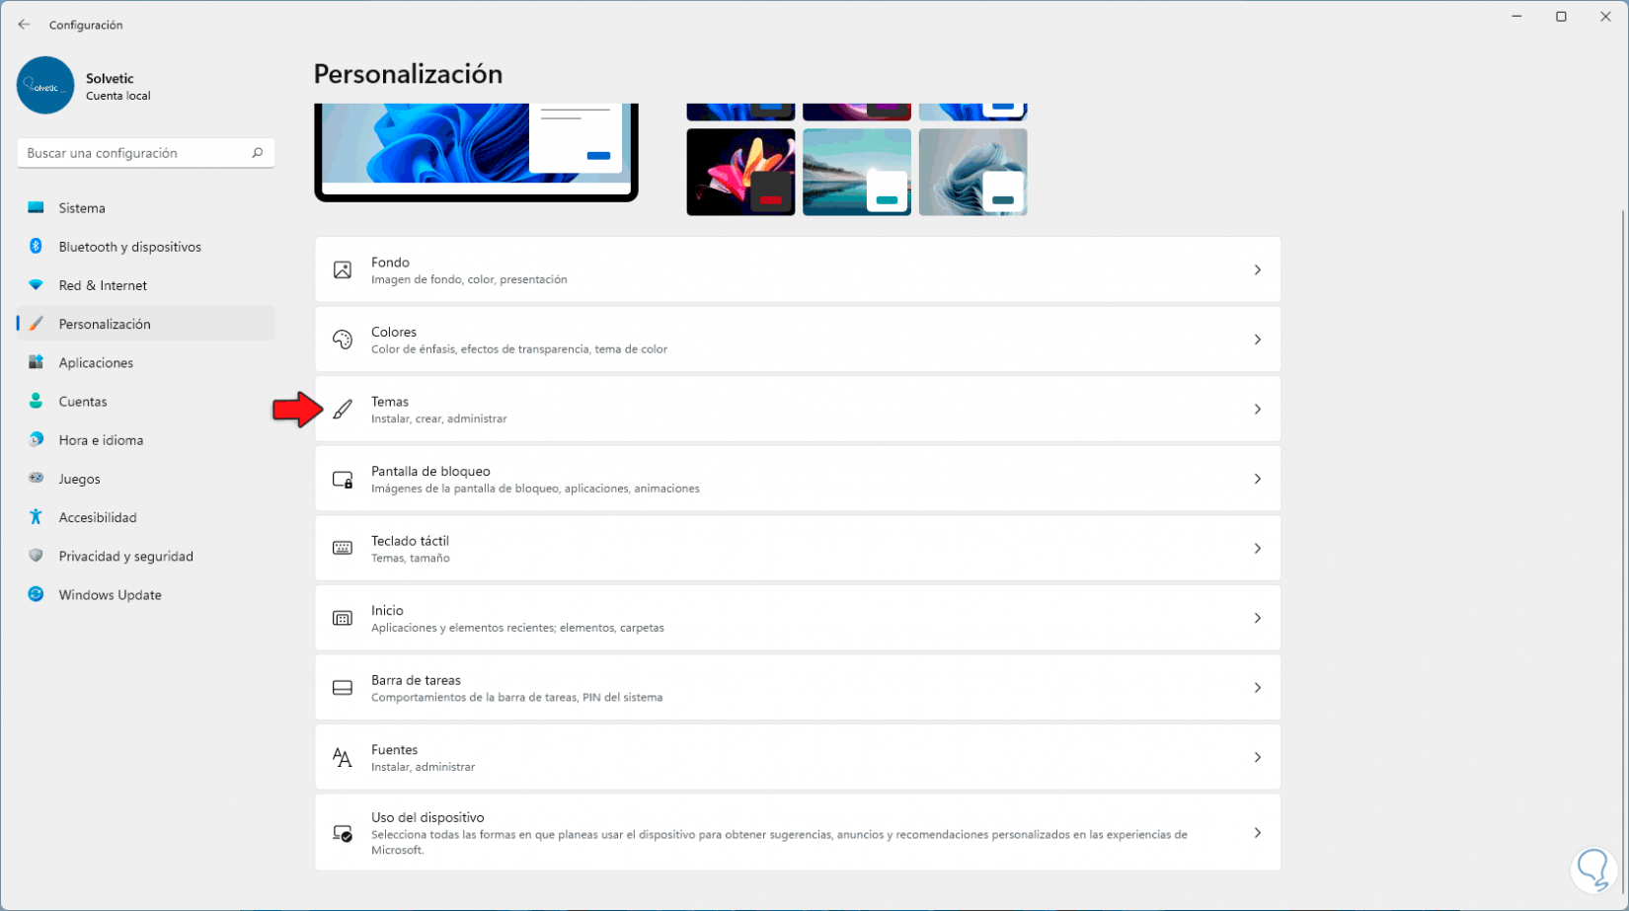The image size is (1629, 911).
Task: Click the Bluetooth icon in sidebar
Action: click(36, 247)
